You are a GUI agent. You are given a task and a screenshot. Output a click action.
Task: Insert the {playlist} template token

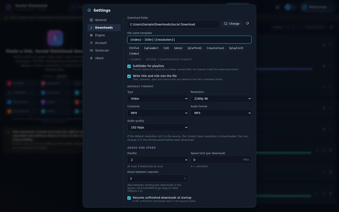click(x=236, y=48)
